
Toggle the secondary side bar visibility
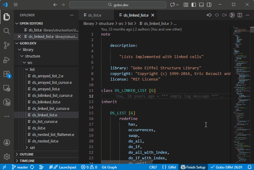[209, 5]
